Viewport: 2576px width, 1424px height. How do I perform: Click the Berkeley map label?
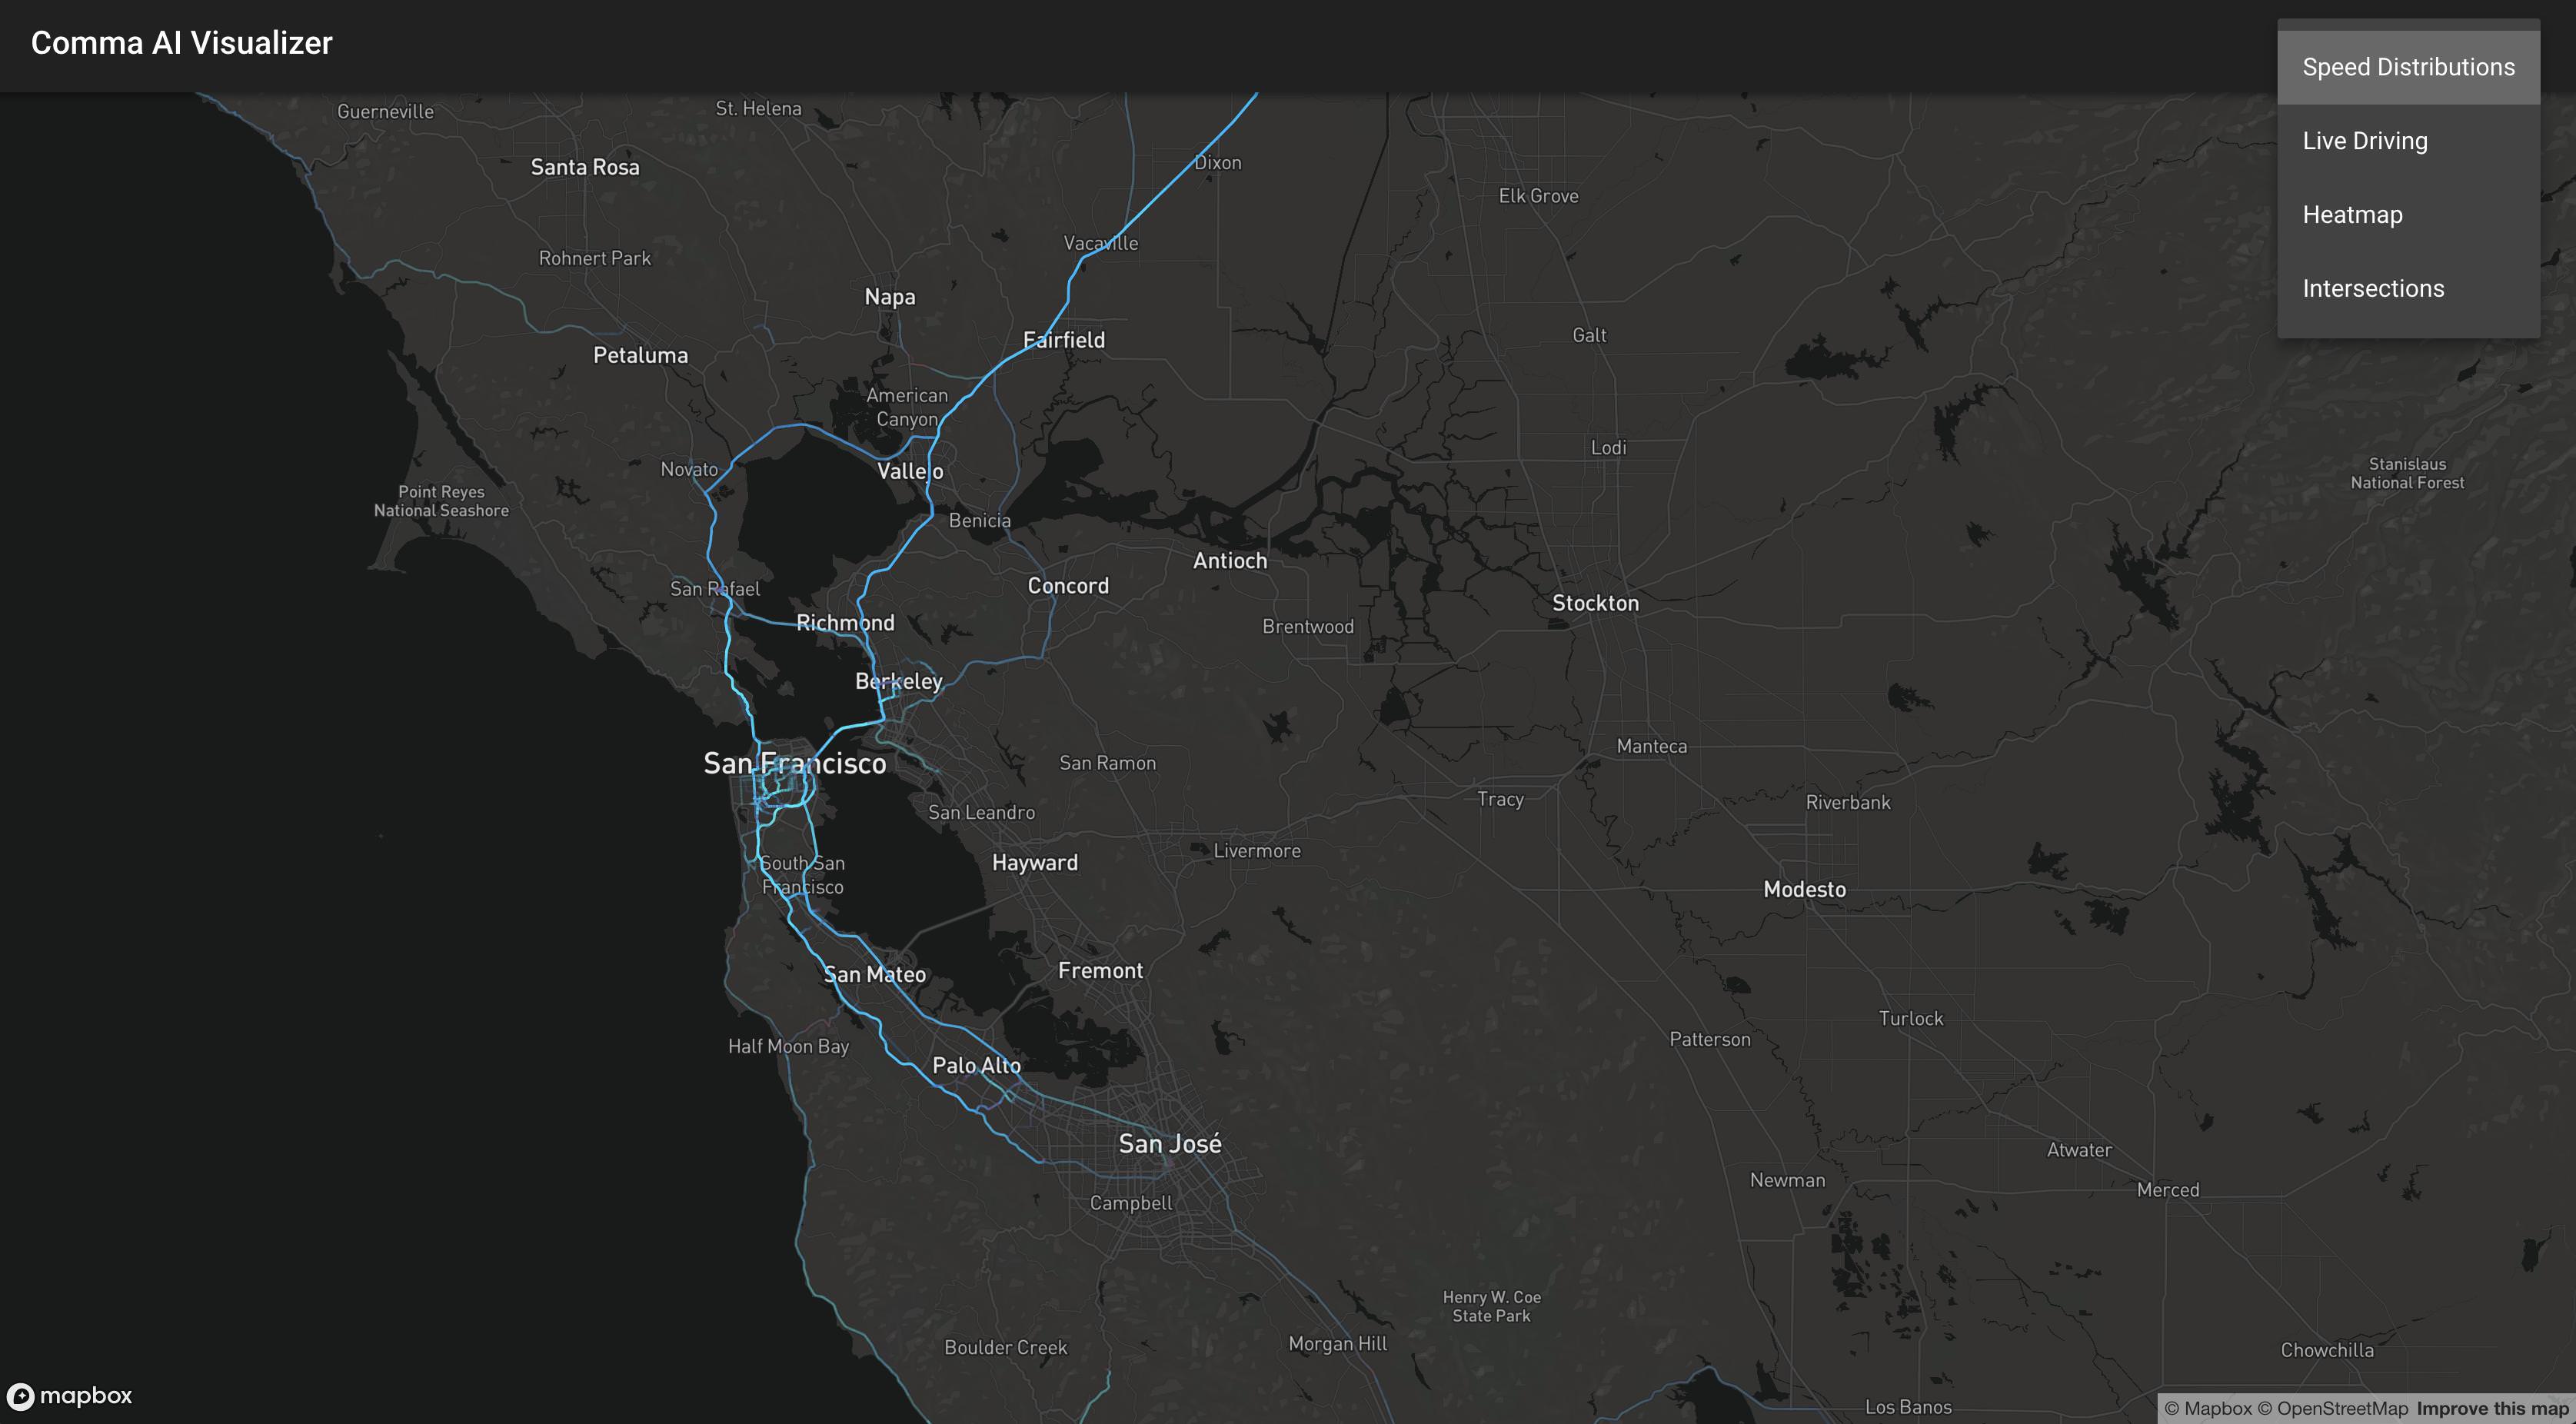898,682
